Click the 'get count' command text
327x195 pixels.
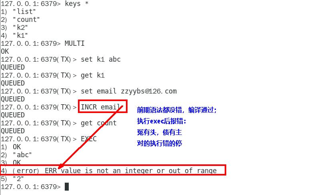[x=99, y=123]
